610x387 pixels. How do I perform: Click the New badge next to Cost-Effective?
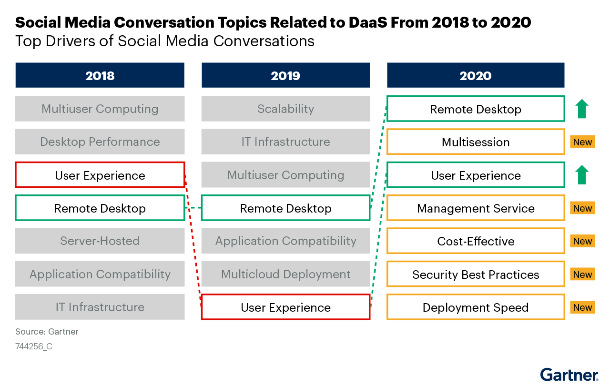pyautogui.click(x=582, y=241)
